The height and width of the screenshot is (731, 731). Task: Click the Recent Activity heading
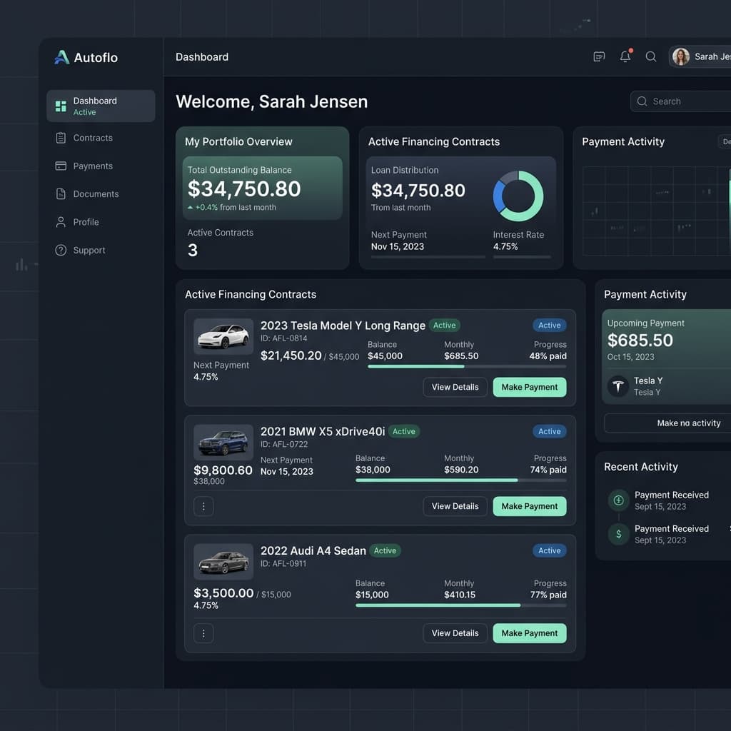(640, 467)
